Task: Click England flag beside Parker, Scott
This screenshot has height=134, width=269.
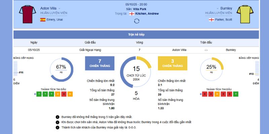Action: [x=212, y=20]
